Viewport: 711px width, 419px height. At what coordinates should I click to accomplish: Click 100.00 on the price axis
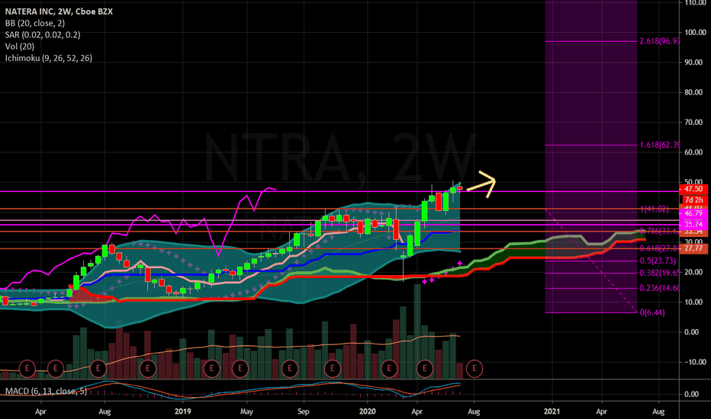click(695, 32)
